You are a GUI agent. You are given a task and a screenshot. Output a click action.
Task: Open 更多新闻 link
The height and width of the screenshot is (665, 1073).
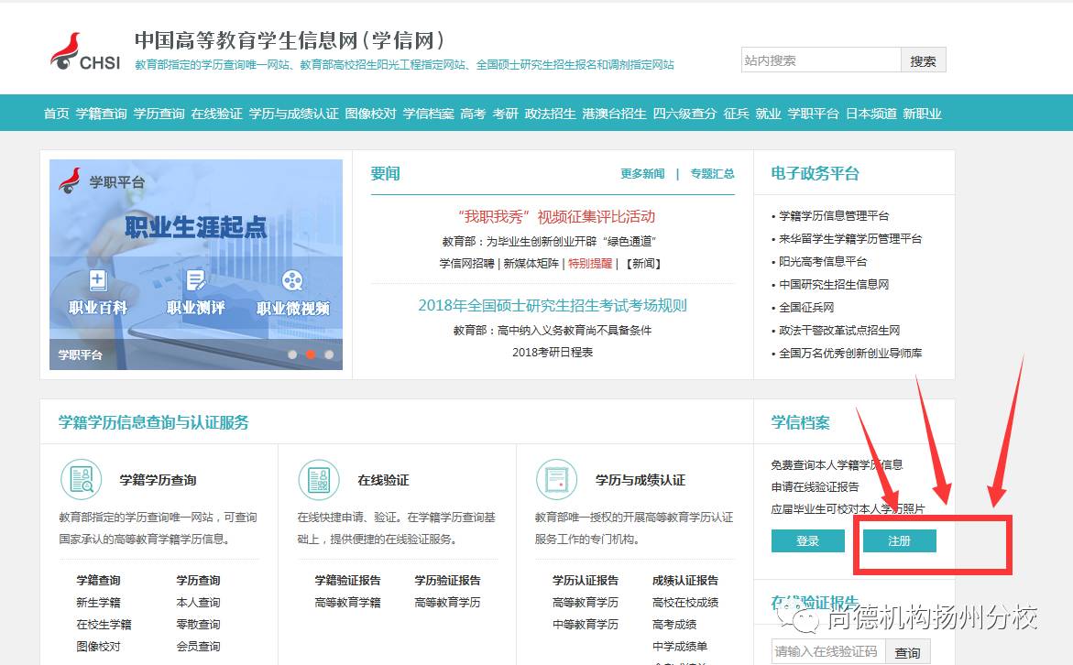point(642,174)
